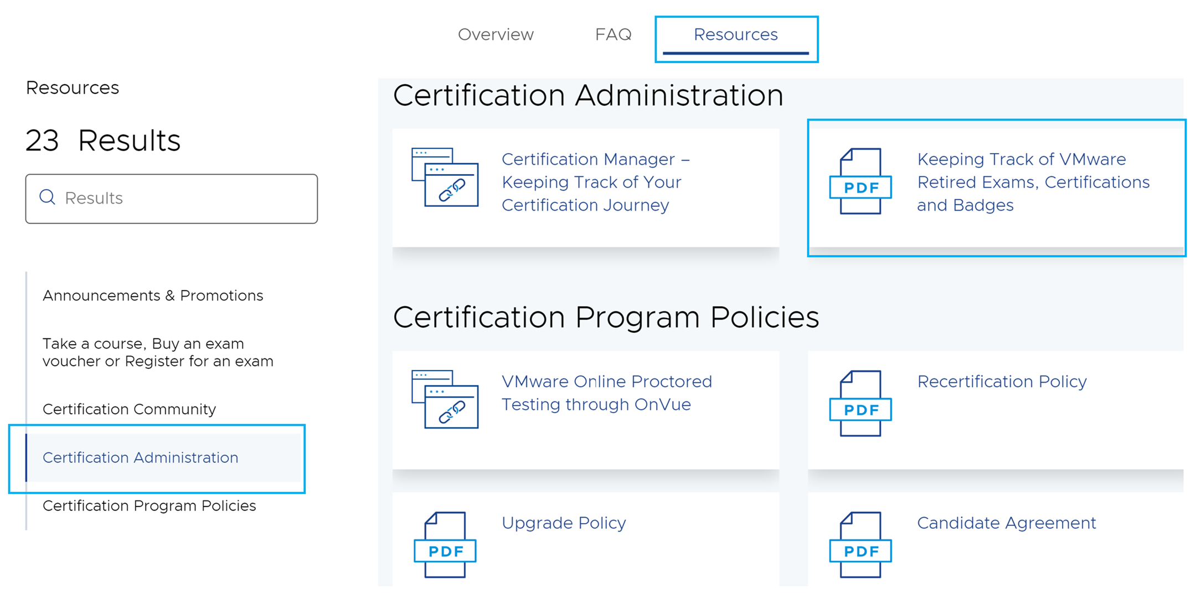This screenshot has height=610, width=1196.
Task: Click the magnifier icon in search box
Action: [x=48, y=197]
